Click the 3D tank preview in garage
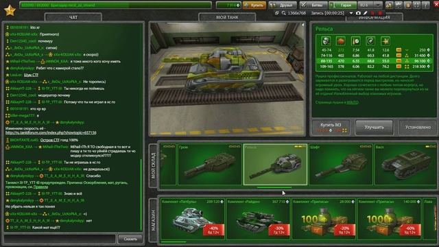The height and width of the screenshot is (247, 439). [227, 79]
